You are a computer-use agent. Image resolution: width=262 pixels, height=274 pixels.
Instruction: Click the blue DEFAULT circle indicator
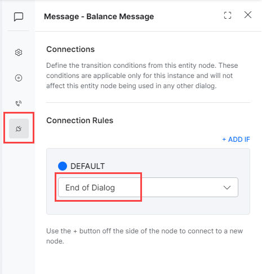tap(63, 166)
